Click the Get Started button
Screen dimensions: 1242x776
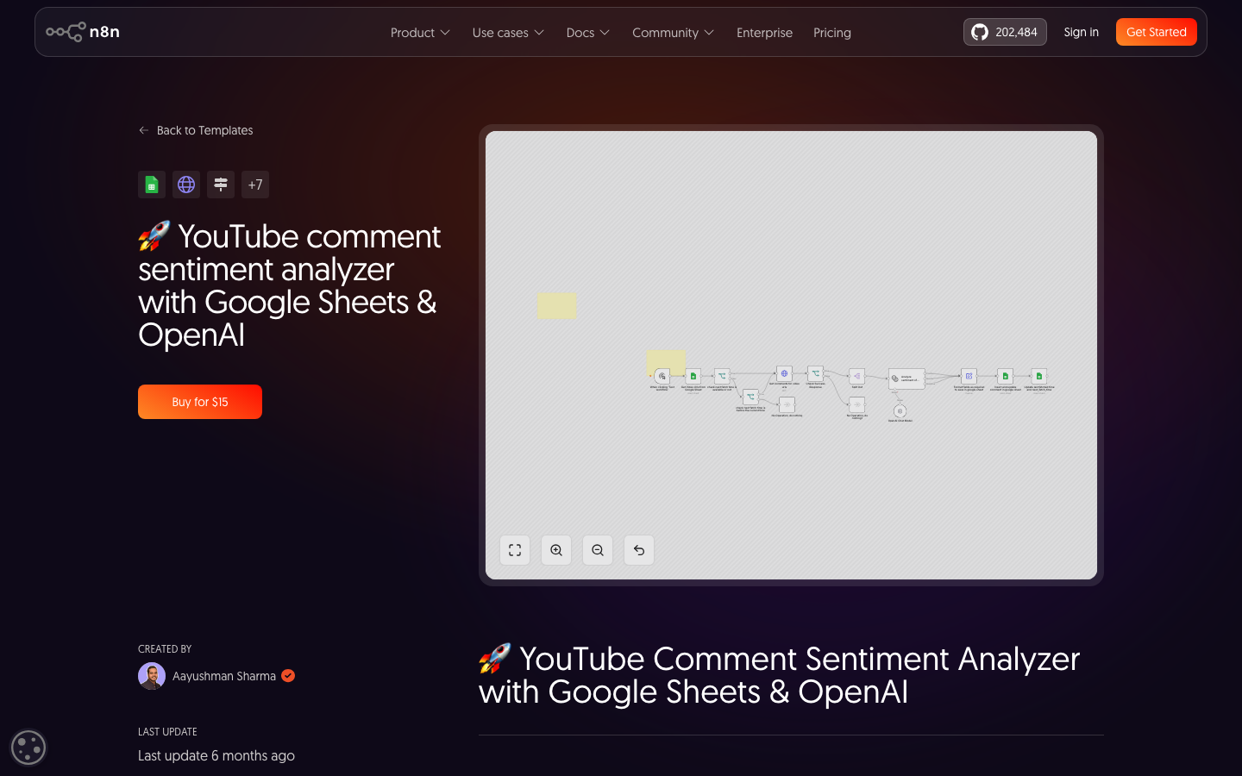point(1157,32)
